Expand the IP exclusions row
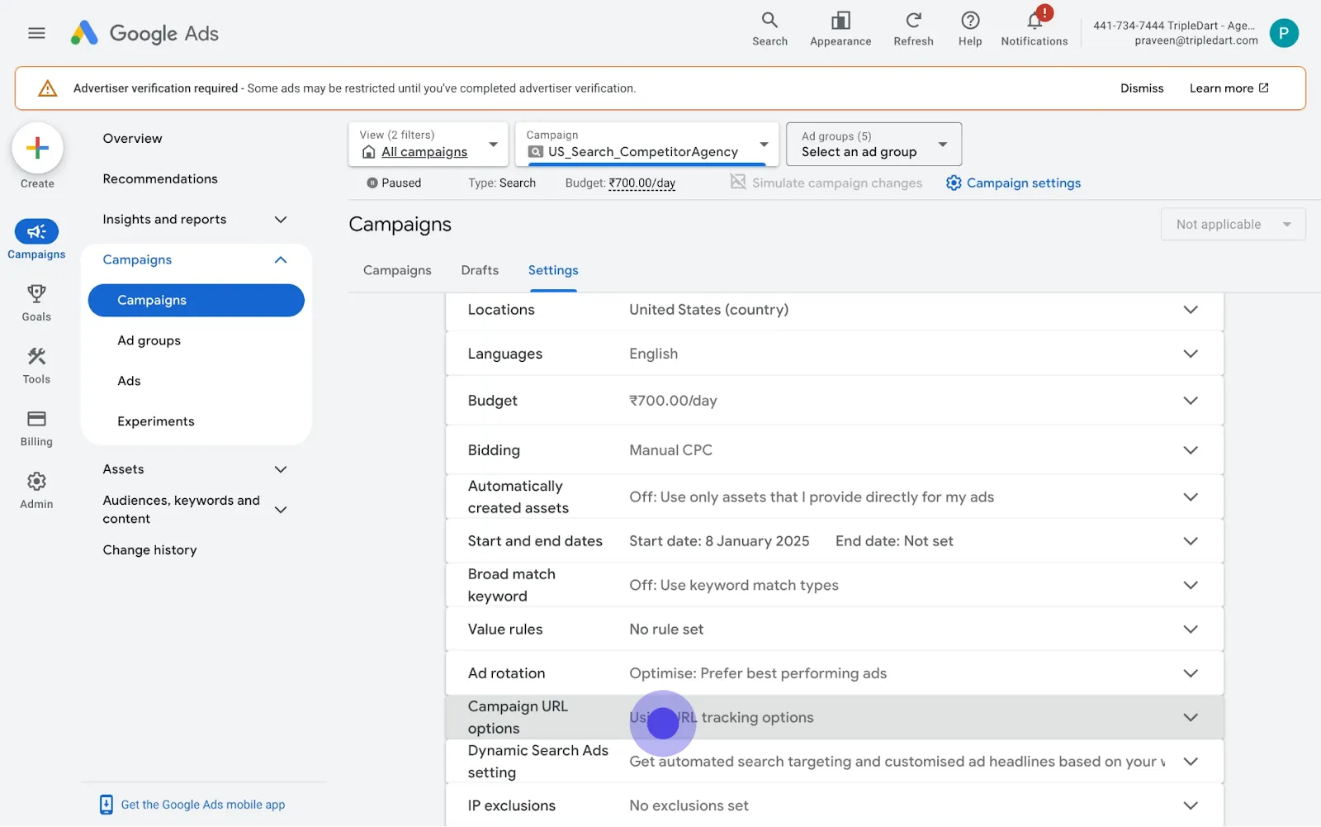Viewport: 1321px width, 827px height. (x=834, y=806)
